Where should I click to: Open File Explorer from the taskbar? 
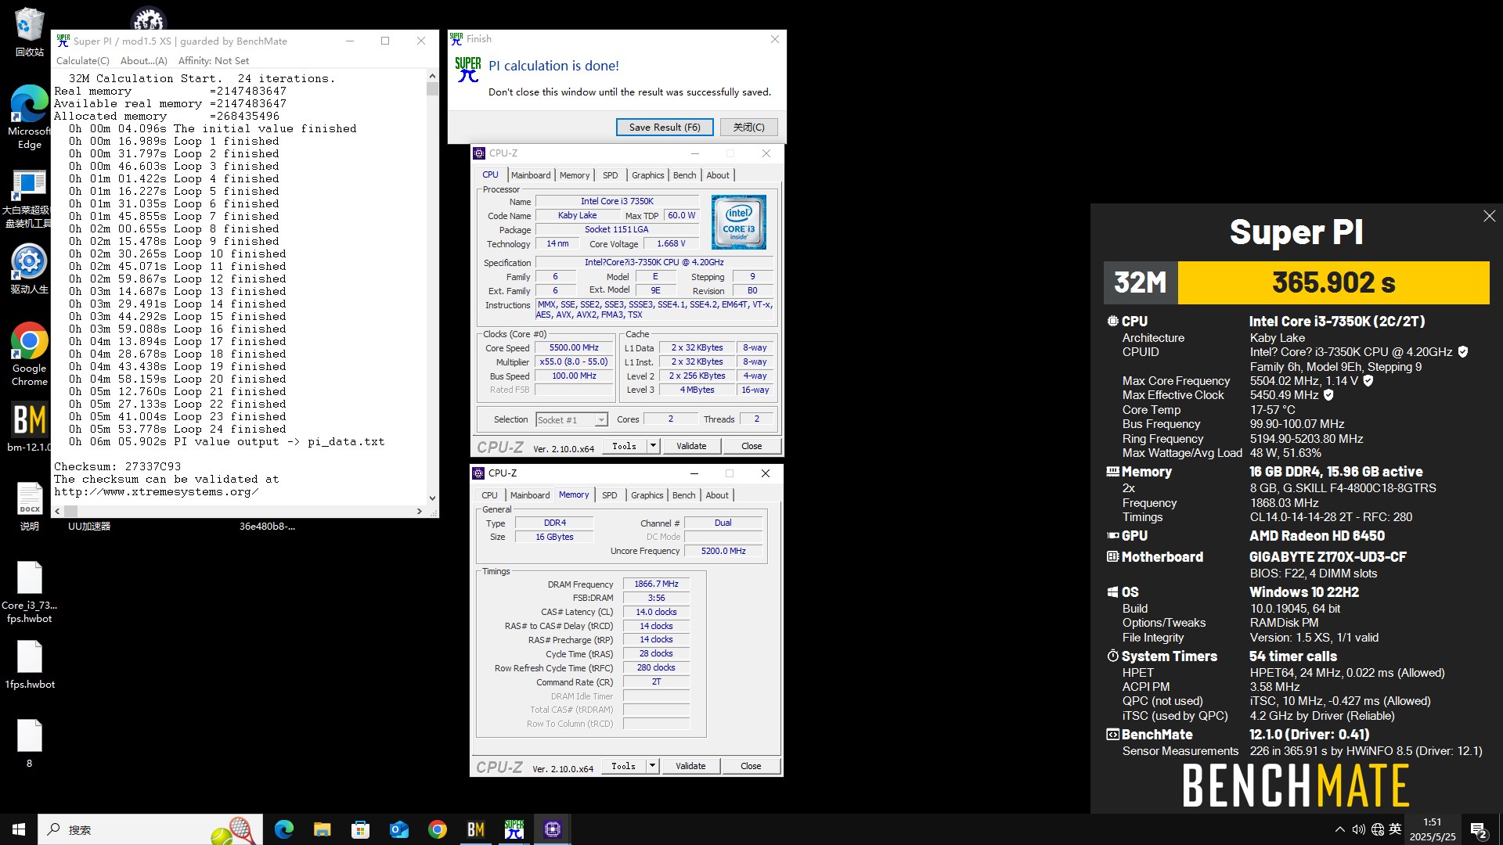point(322,829)
